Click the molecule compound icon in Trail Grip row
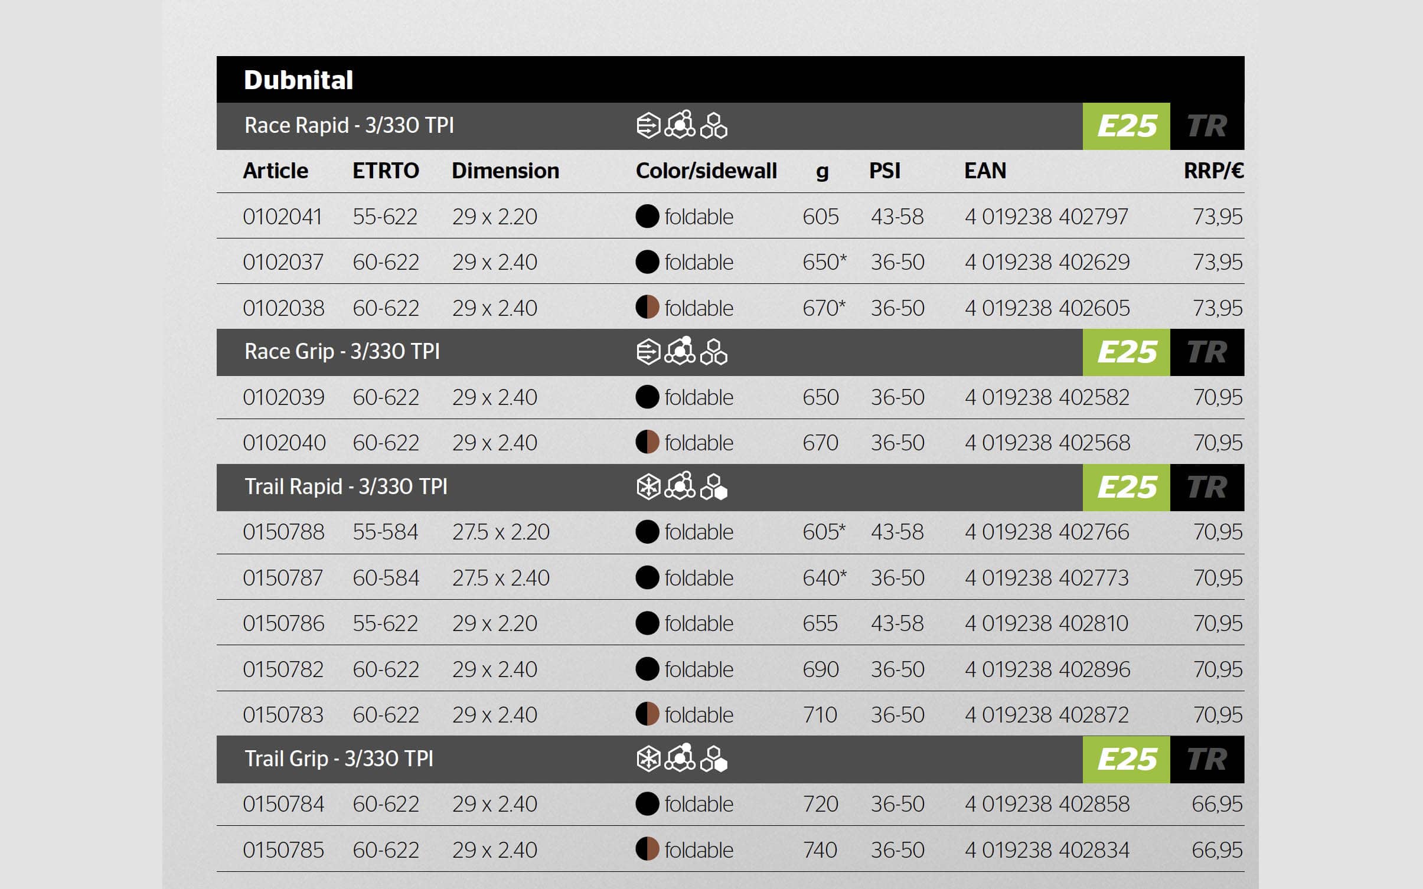1423x889 pixels. (681, 758)
